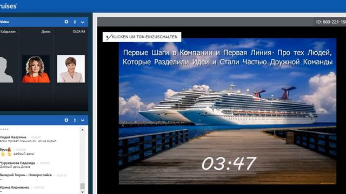
Task: Collapse the Video panel with chevron
Action: [83, 22]
